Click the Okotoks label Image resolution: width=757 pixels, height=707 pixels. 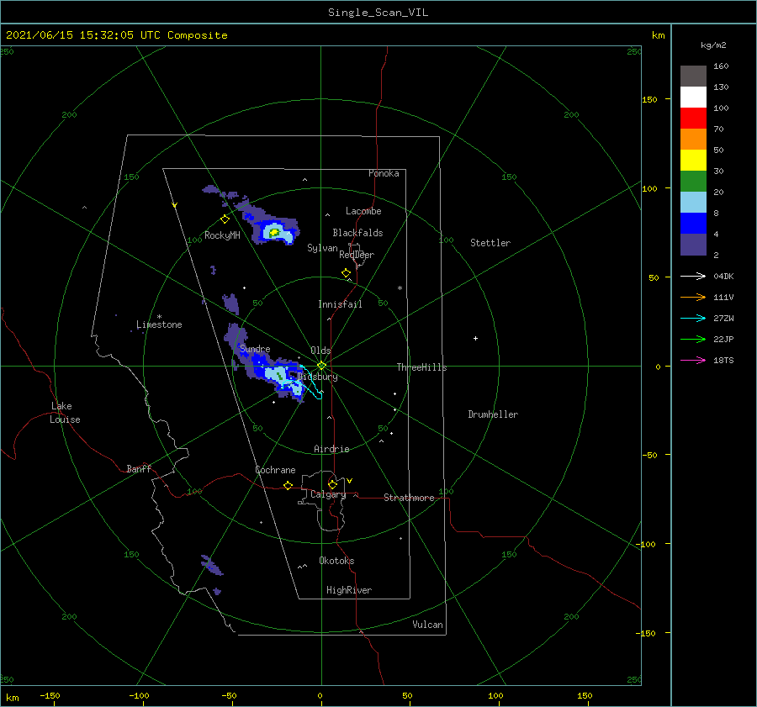(x=336, y=561)
